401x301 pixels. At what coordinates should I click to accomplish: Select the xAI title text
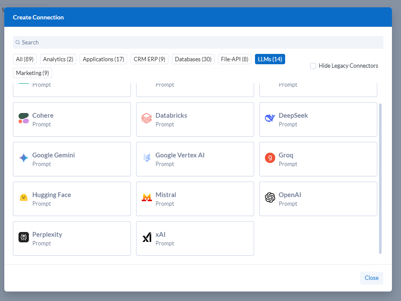coord(160,235)
